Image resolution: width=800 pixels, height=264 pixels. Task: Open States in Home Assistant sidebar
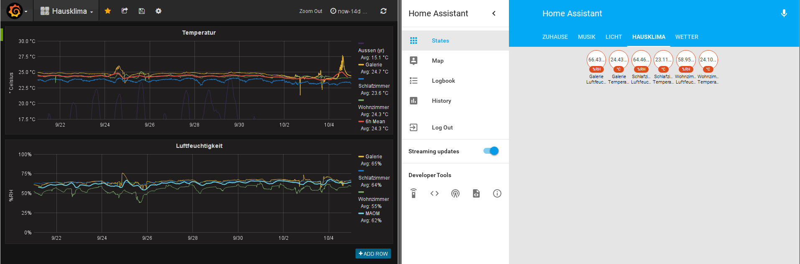[x=455, y=41]
